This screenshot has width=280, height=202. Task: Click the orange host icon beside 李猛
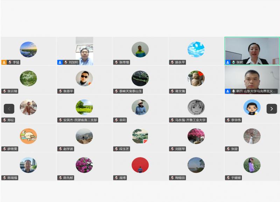point(4,62)
